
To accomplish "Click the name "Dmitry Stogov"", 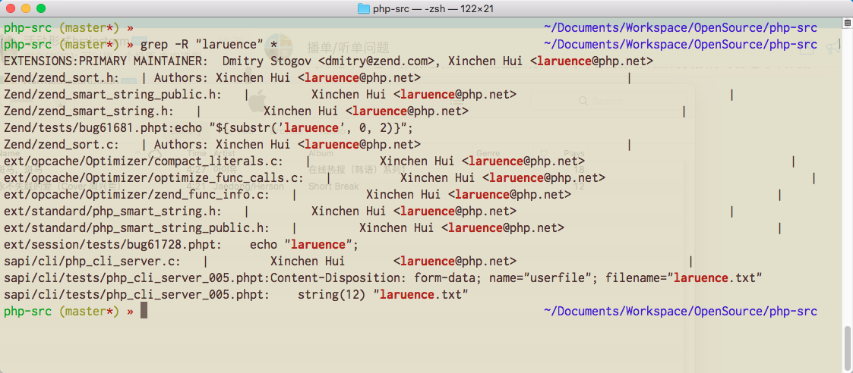I will pyautogui.click(x=267, y=61).
